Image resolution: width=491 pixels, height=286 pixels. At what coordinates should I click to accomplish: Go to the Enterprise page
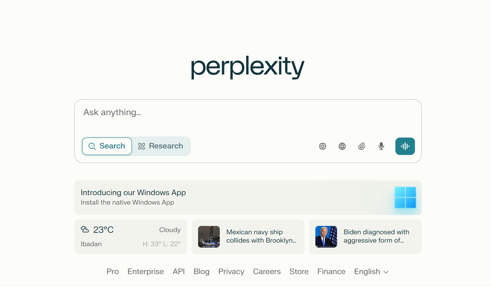[x=146, y=272]
